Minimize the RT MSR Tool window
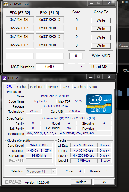 click(x=91, y=3)
